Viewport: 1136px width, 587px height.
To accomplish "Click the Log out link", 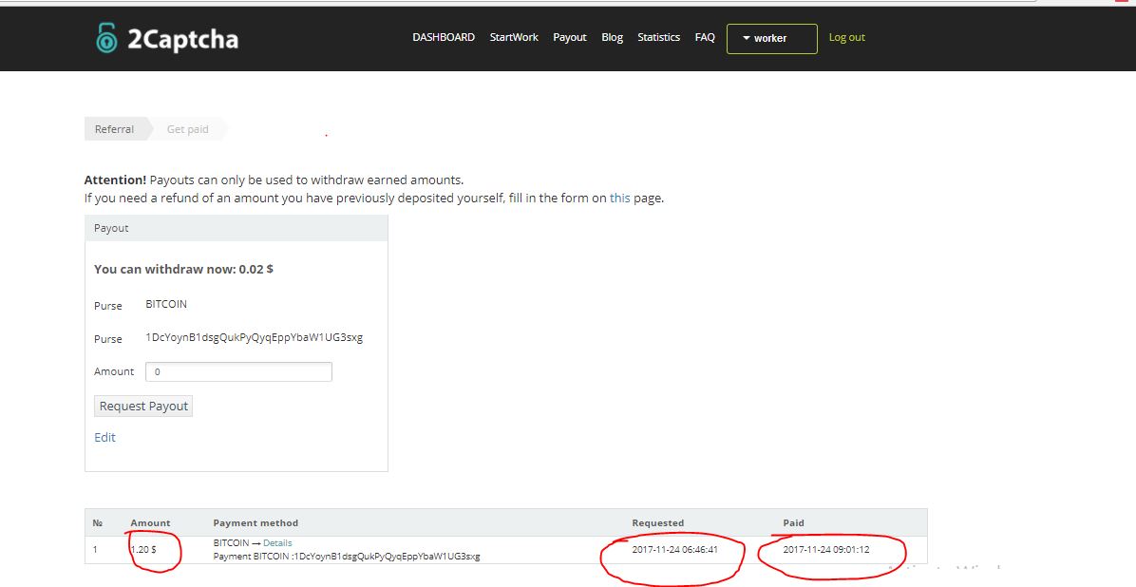I will 846,38.
